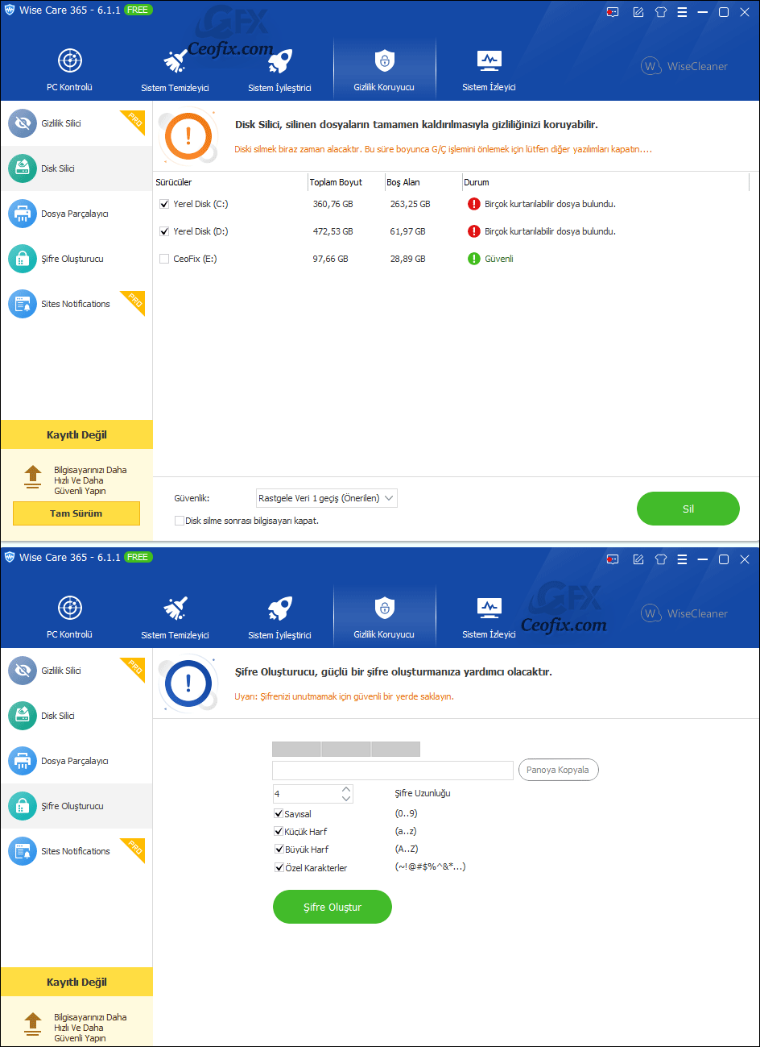Select Gizlilik Koruyucu tab in the disk eraser window

pyautogui.click(x=384, y=70)
